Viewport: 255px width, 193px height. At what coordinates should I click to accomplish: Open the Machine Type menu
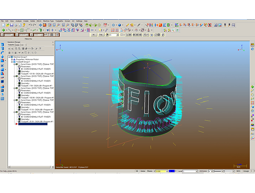tap(48, 21)
